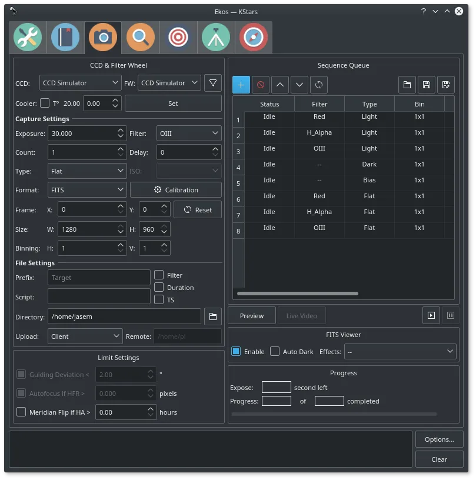Open the Focus magnifier tab
This screenshot has width=476, height=480.
pyautogui.click(x=141, y=37)
